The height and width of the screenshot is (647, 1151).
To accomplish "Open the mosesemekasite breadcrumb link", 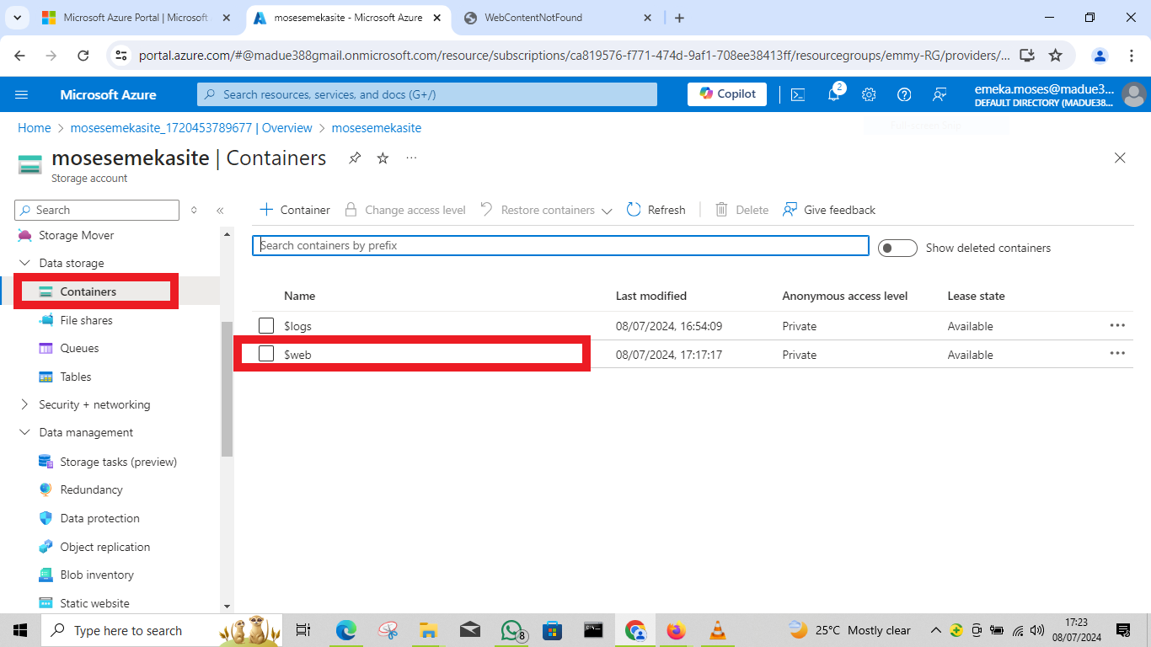I will tap(377, 128).
